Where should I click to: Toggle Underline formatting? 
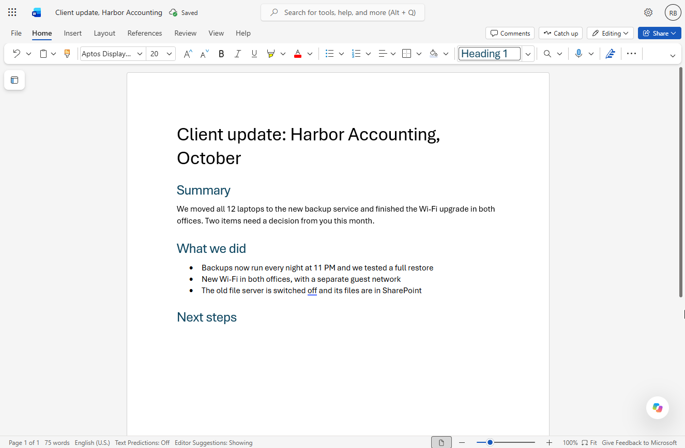[254, 54]
